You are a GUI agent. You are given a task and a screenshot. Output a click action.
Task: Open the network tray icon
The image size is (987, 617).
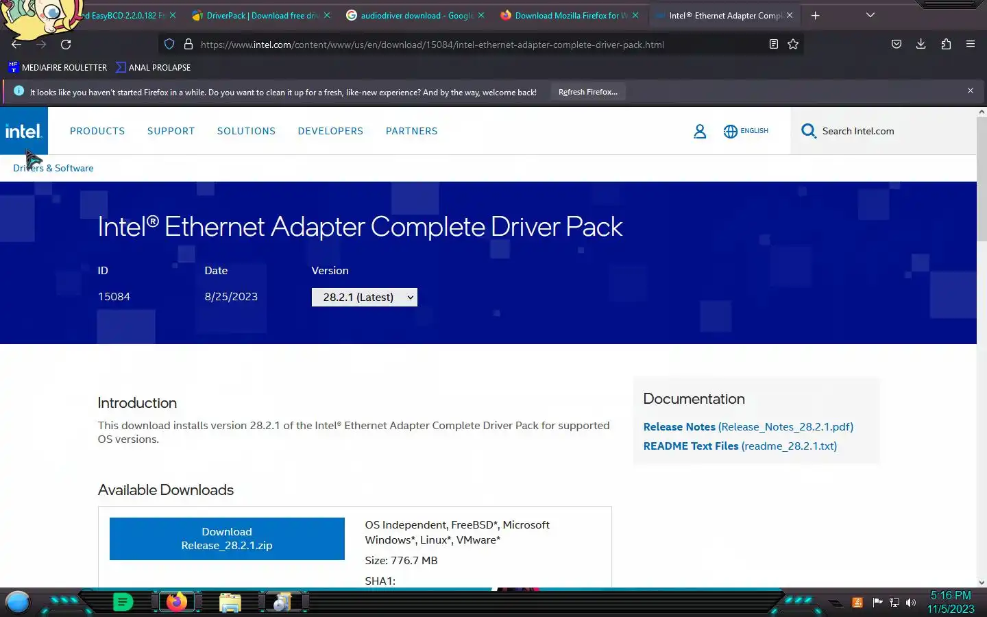pos(894,603)
